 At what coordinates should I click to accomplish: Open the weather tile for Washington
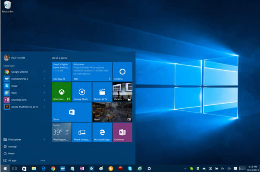click(61, 132)
